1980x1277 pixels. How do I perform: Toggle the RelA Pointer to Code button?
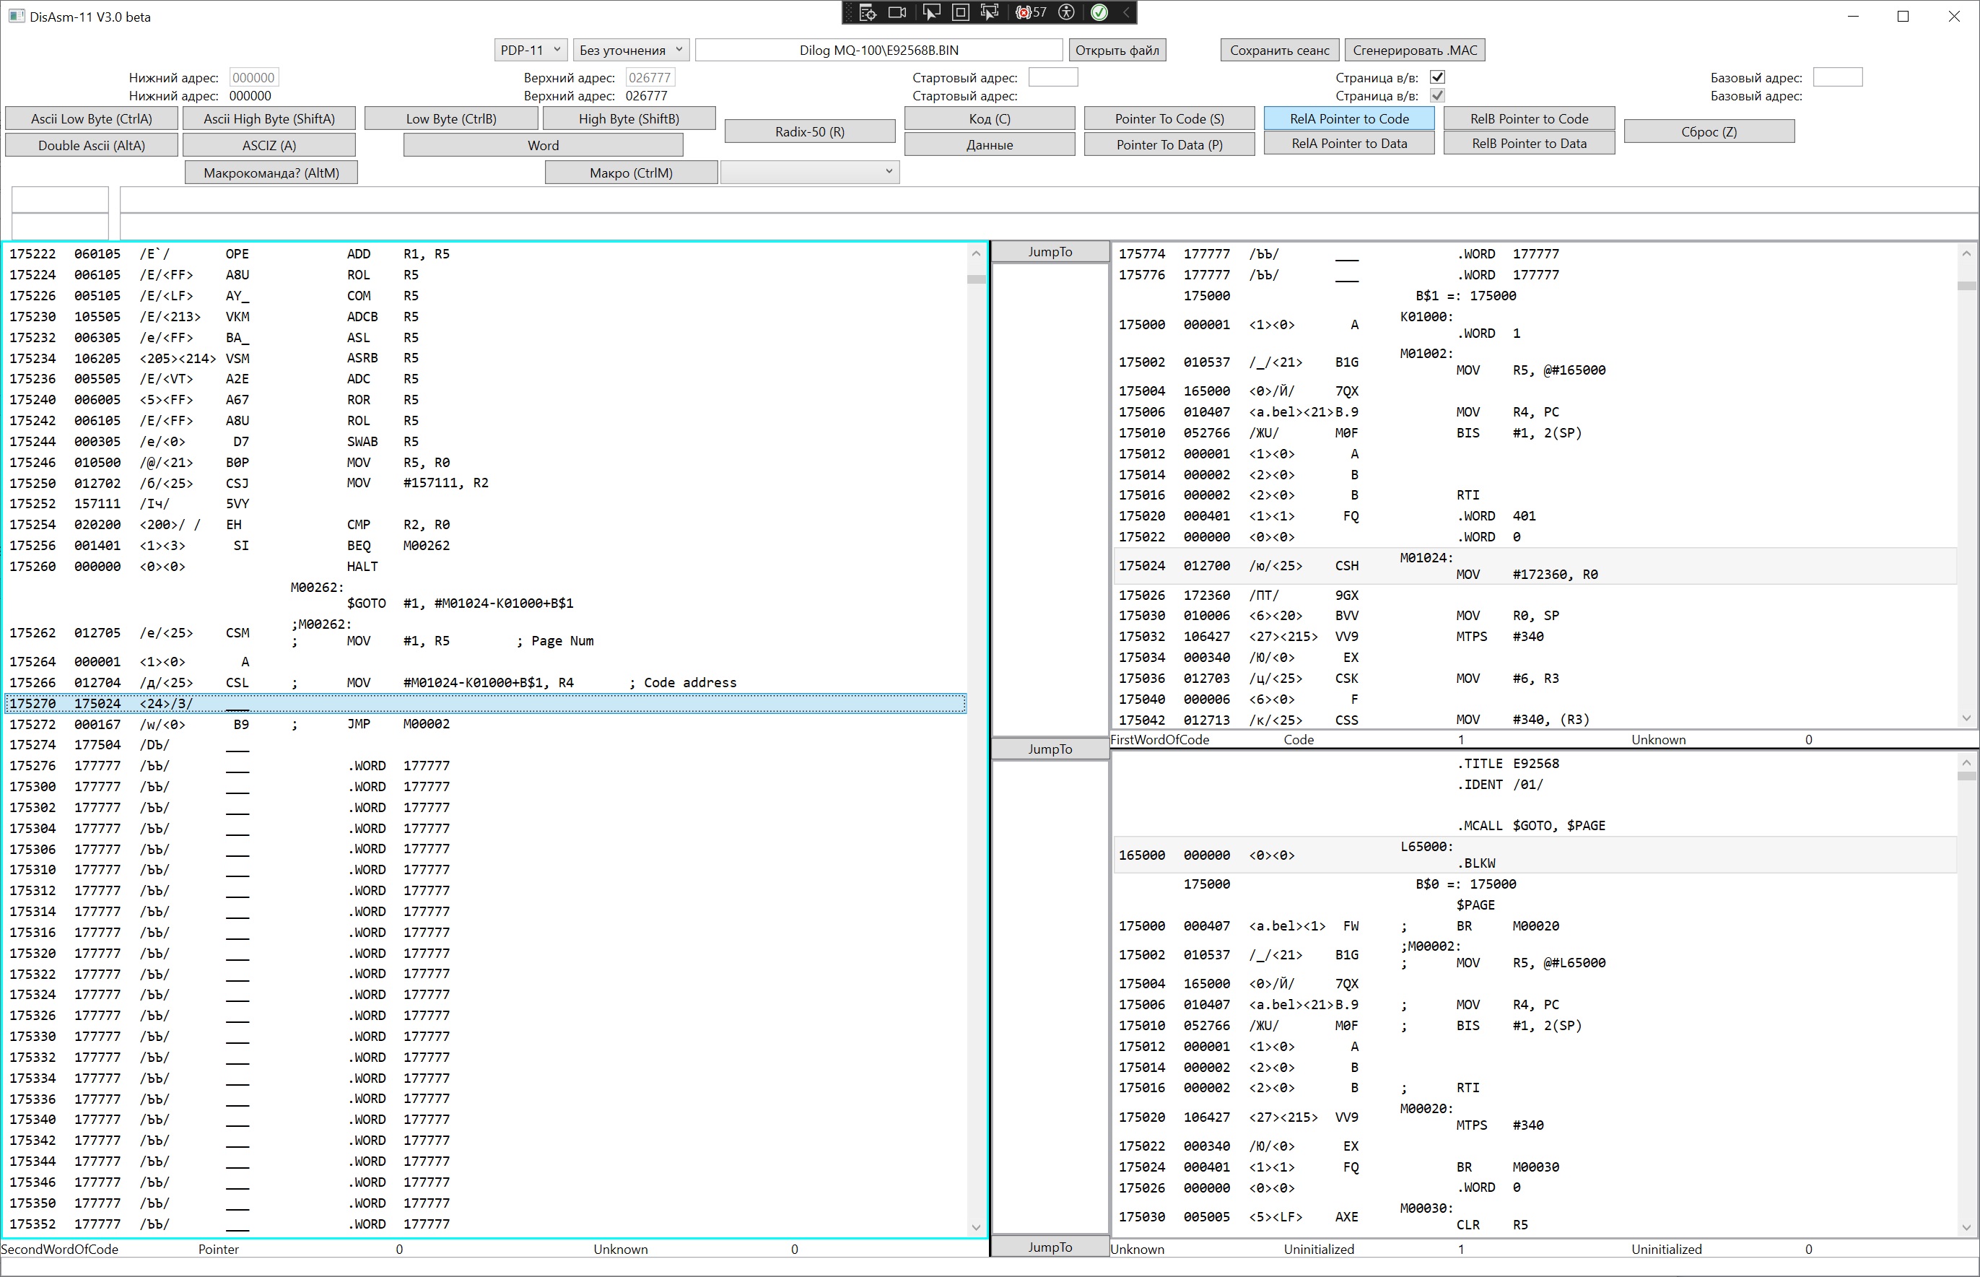1348,118
